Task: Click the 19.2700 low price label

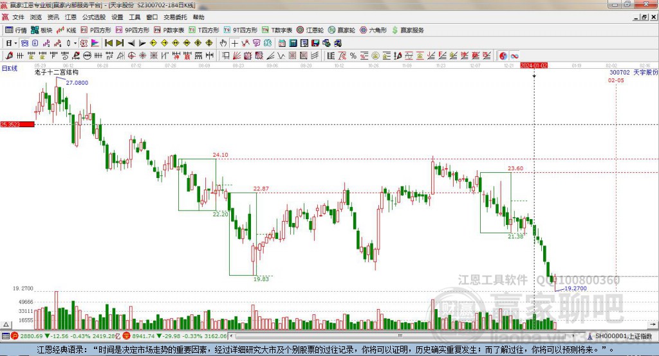Action: [x=575, y=289]
